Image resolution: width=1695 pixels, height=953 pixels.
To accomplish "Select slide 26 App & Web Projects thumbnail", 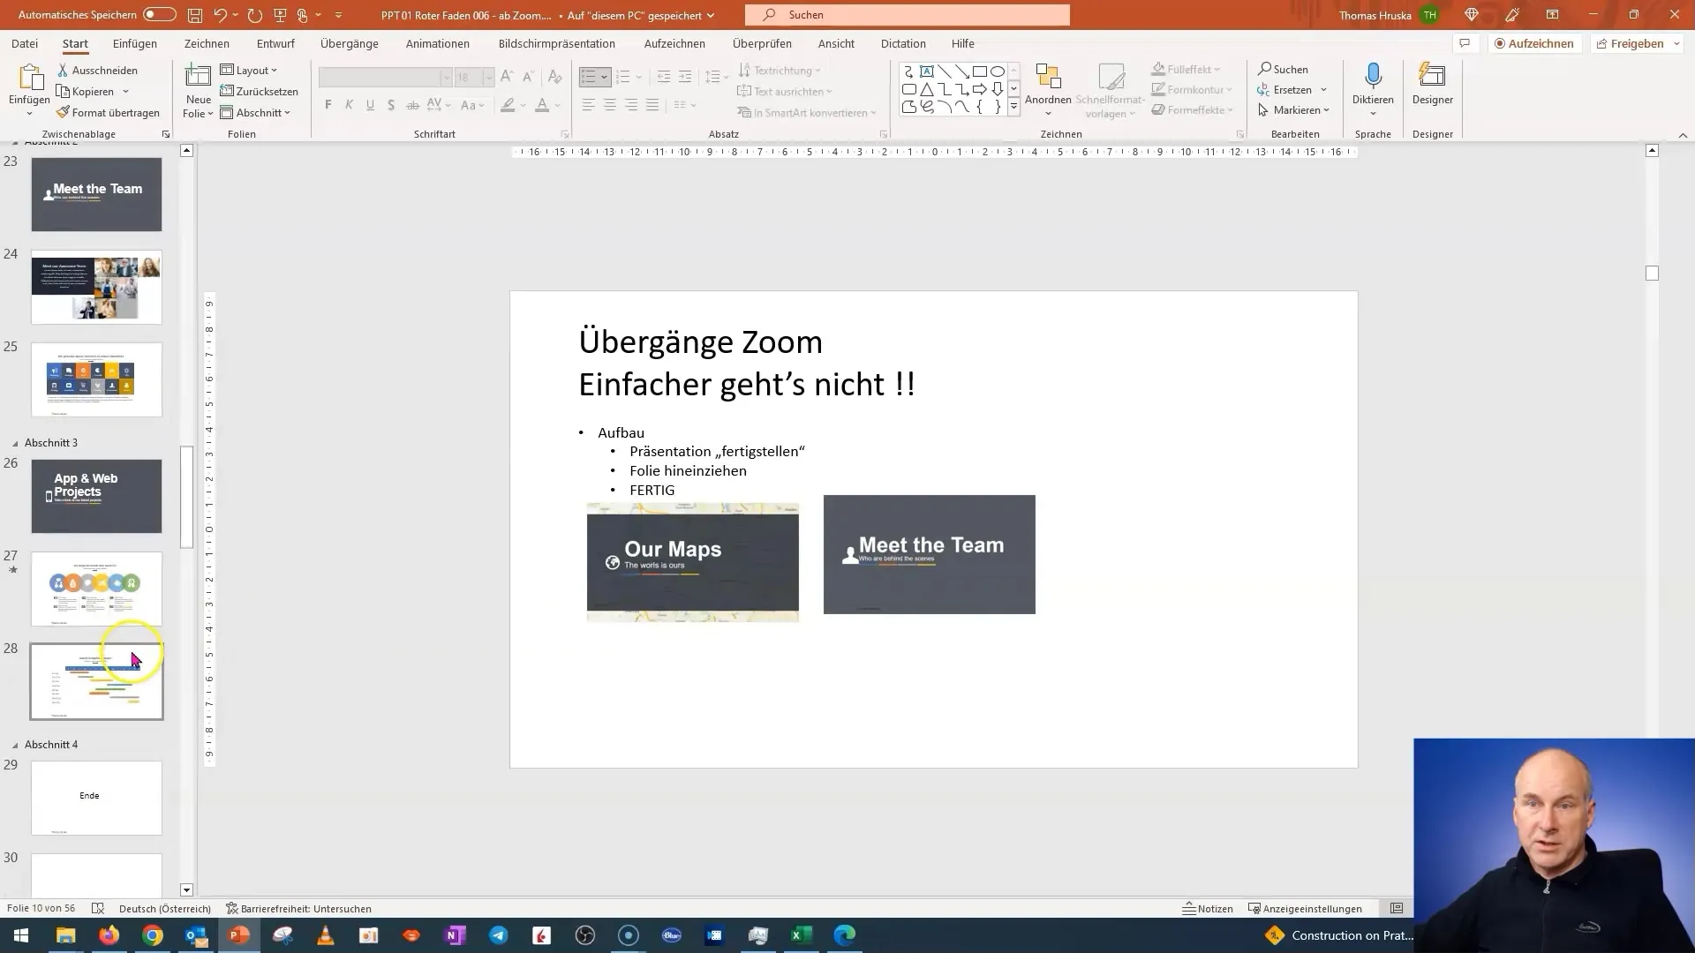I will click(x=96, y=496).
